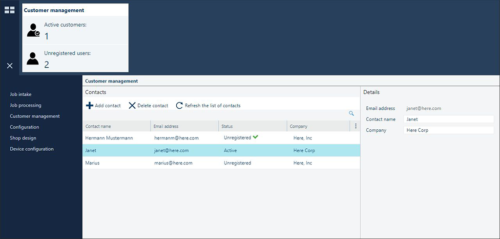500x239 pixels.
Task: Click the Company field containing Here Corp
Action: 449,130
